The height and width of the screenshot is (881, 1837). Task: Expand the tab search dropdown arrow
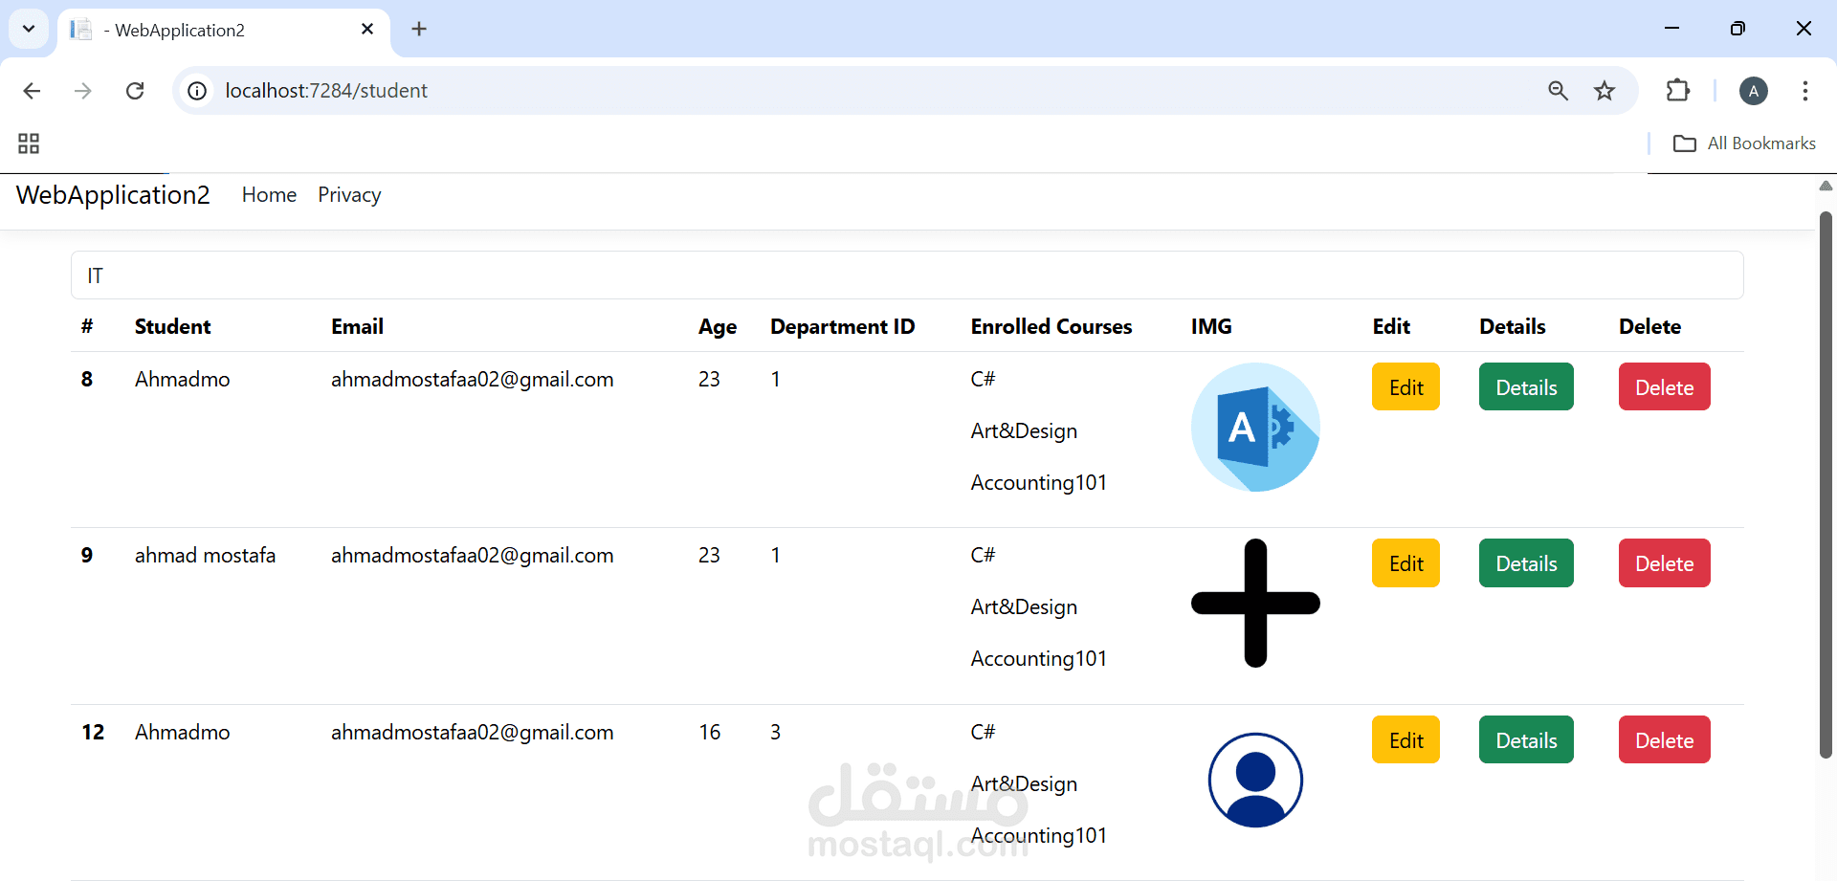pyautogui.click(x=29, y=29)
